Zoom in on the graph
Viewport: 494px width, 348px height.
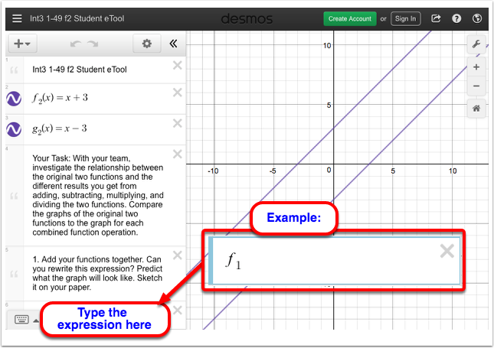tap(476, 67)
